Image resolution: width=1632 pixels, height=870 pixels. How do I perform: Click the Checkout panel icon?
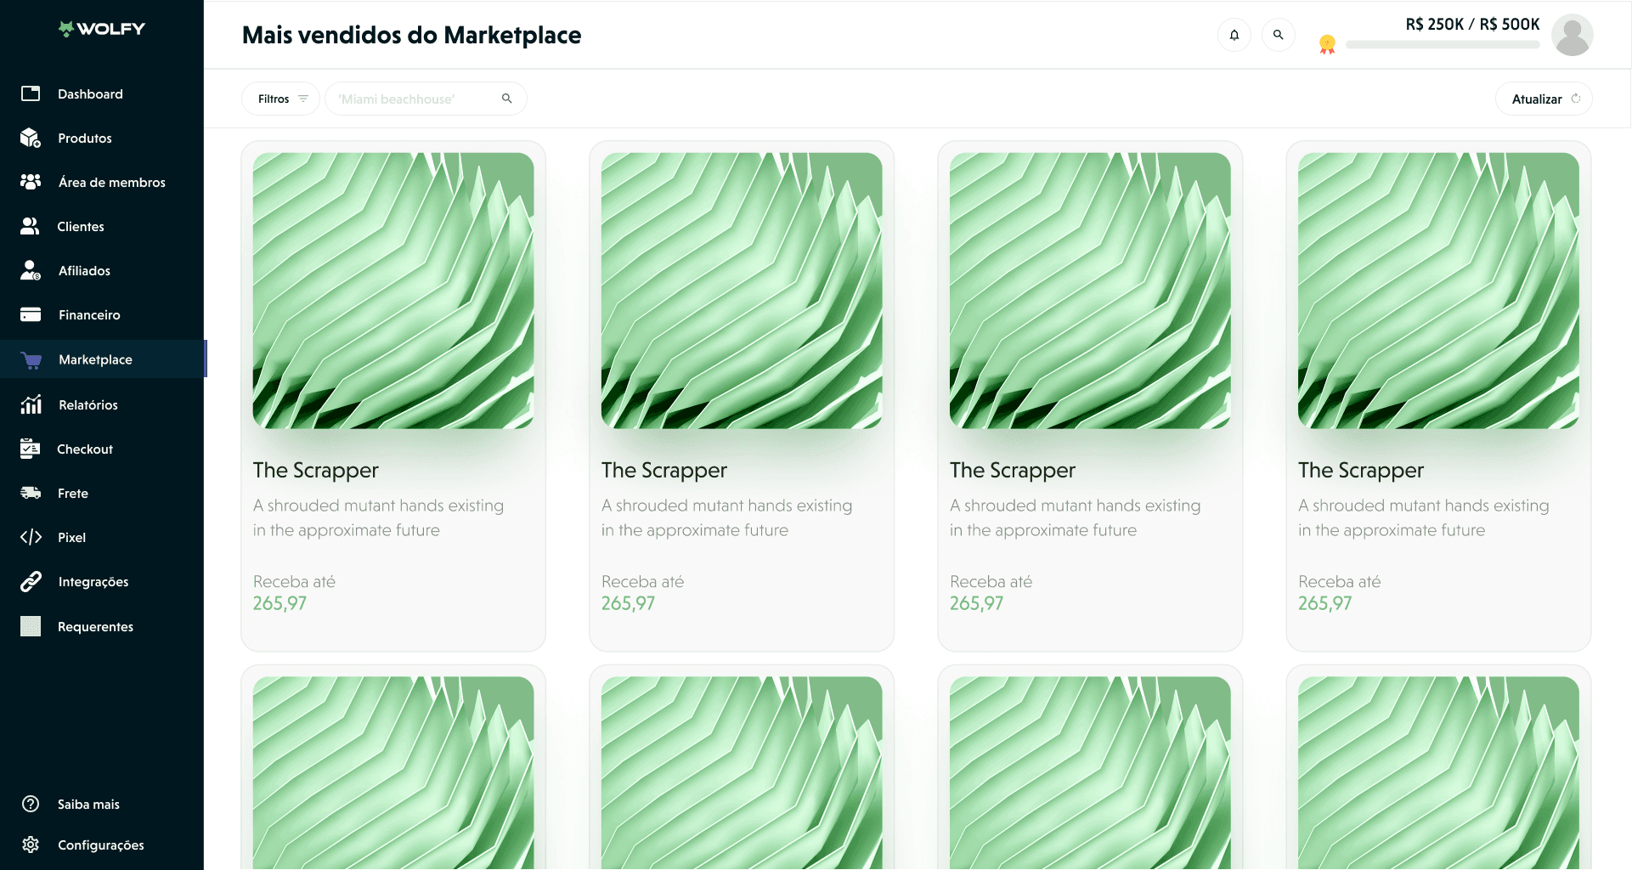(x=31, y=449)
